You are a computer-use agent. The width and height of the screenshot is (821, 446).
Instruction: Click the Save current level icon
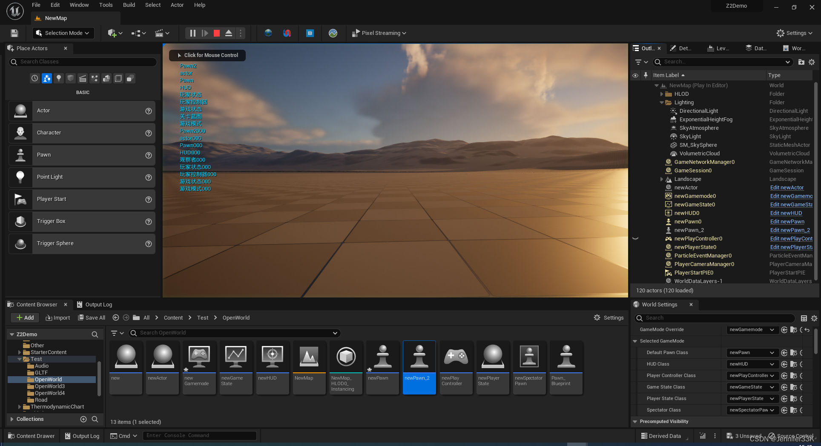14,33
